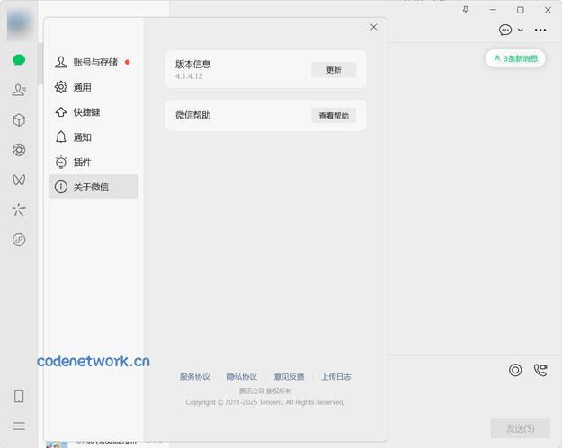
Task: Select 快捷键 in the settings menu
Action: 94,112
